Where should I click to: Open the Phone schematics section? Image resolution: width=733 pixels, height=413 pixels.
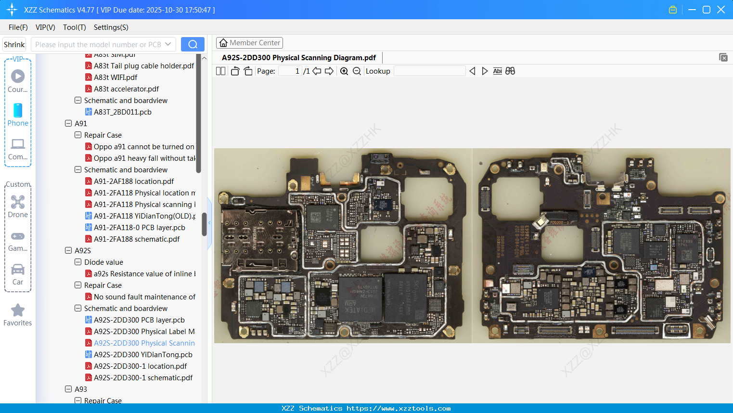[x=17, y=115]
